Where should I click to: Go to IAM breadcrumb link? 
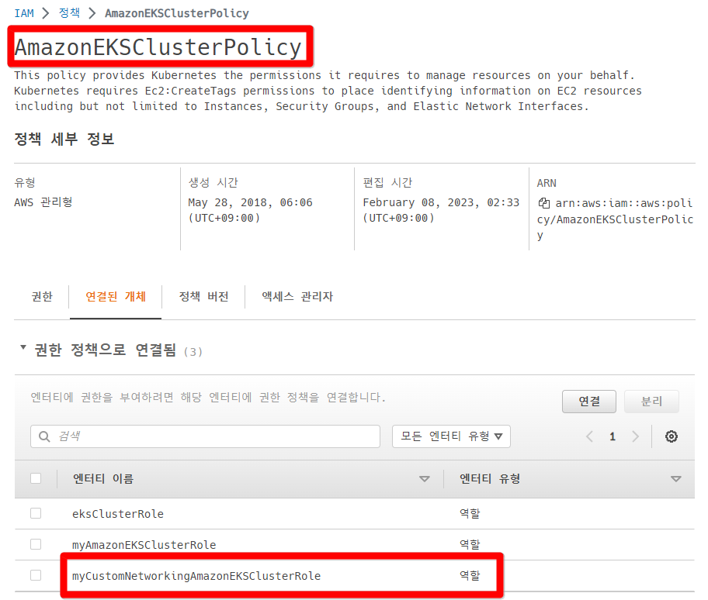pos(24,13)
